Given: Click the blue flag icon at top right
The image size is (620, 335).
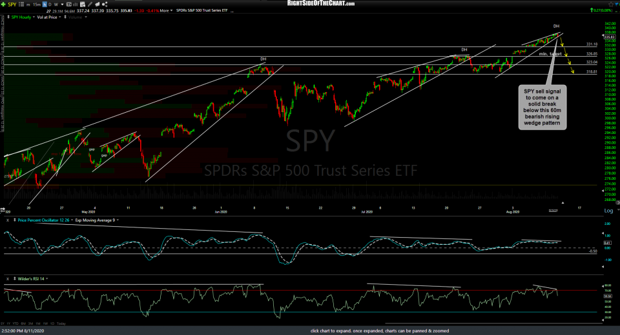Looking at the screenshot, I should (x=616, y=5).
